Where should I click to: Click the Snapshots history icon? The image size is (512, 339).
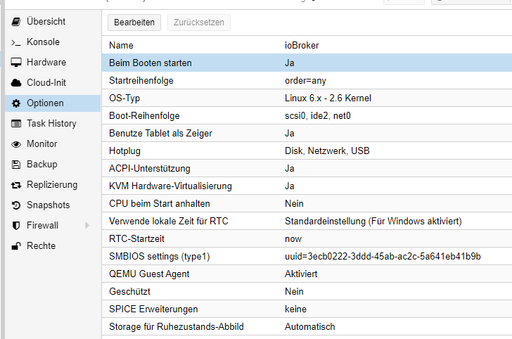[16, 205]
